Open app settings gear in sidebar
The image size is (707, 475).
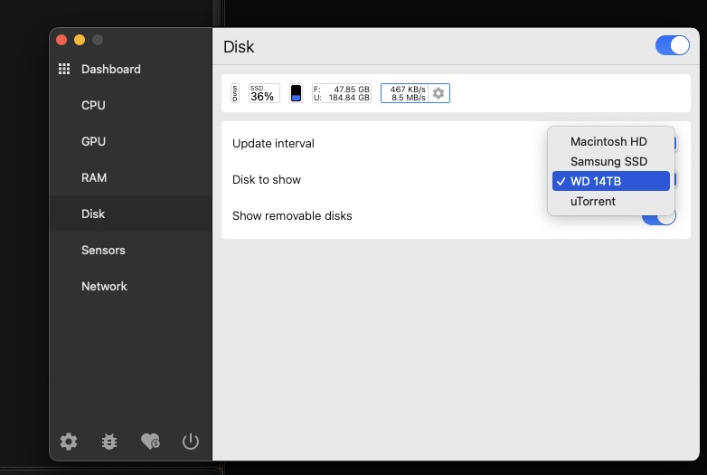click(x=69, y=442)
